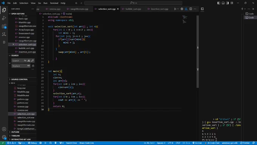Open the Selection menu
Screen dimensions: 257x145
click(24, 3)
